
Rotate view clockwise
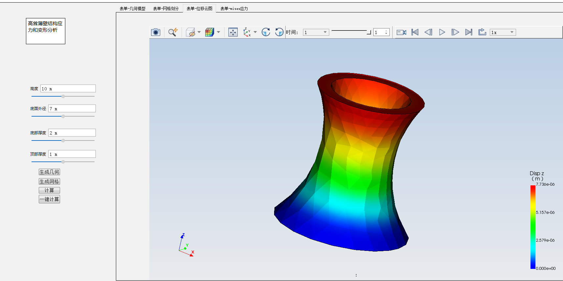tap(266, 32)
